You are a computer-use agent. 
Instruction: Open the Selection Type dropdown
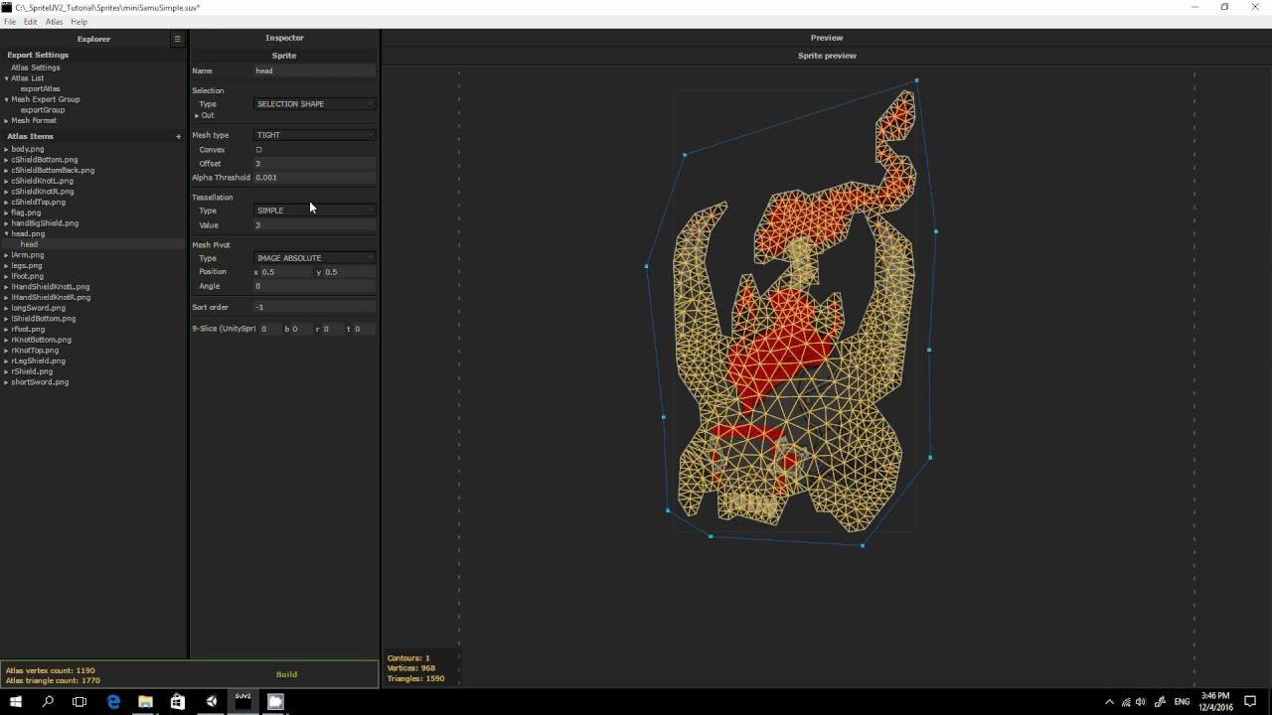point(313,103)
